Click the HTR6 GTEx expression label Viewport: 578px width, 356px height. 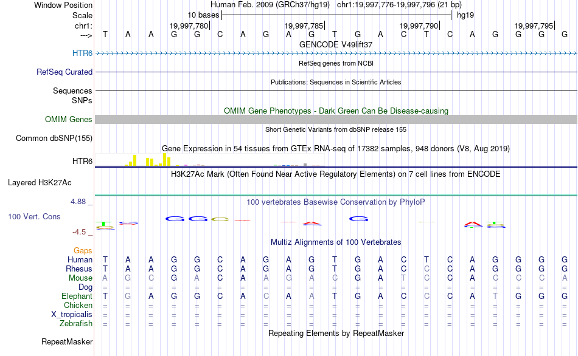(x=82, y=161)
